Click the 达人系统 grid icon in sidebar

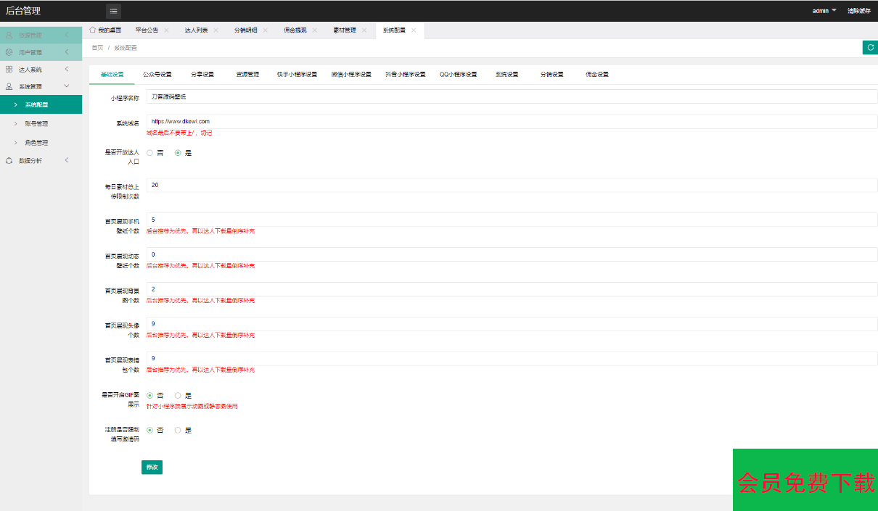9,70
